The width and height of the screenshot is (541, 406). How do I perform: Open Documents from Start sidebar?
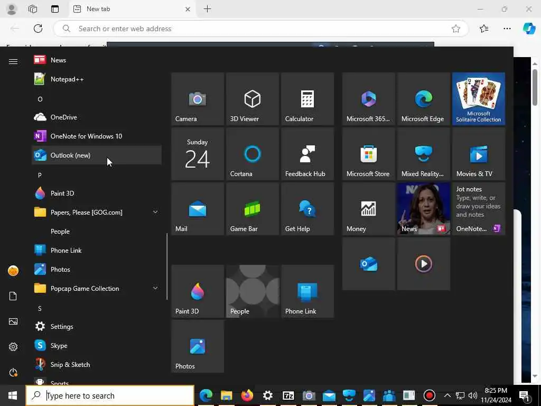[x=13, y=296]
